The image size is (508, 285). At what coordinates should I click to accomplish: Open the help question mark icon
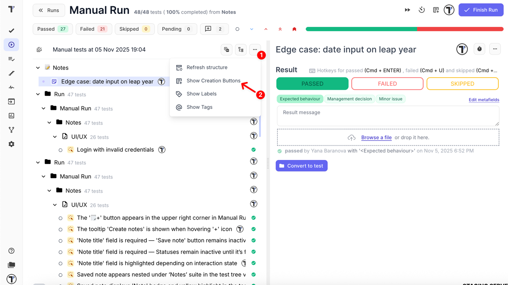pyautogui.click(x=12, y=251)
